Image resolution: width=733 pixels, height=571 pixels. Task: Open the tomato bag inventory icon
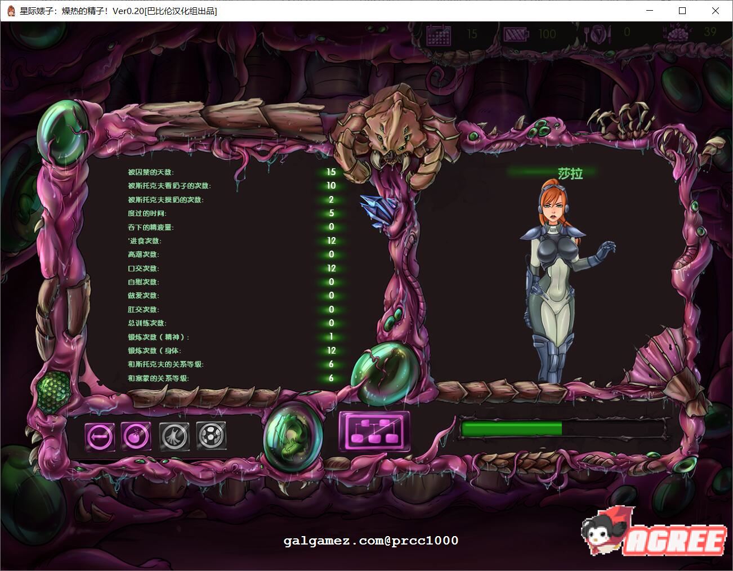(x=136, y=436)
